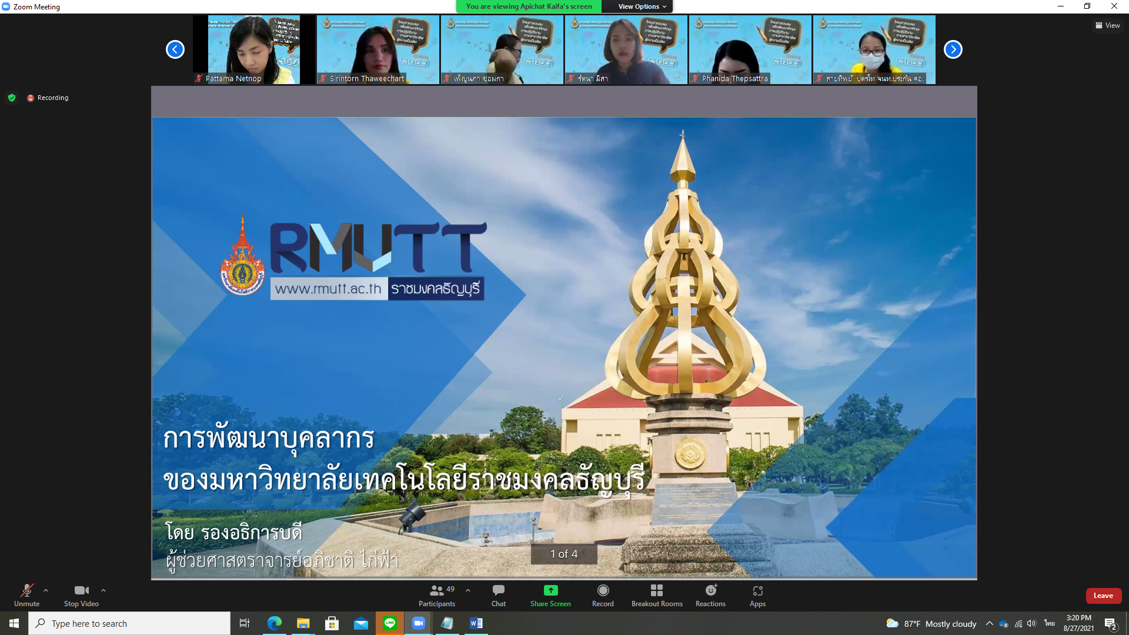The height and width of the screenshot is (635, 1129).
Task: Open Mail app from taskbar
Action: (360, 623)
